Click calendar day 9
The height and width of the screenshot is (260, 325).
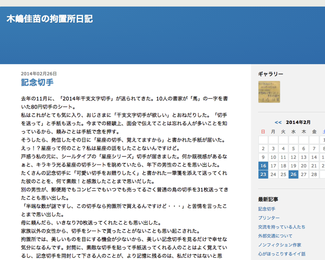tap(263, 157)
